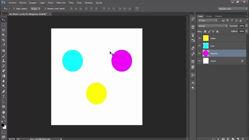The height and width of the screenshot is (140, 249).
Task: Select the Dodge tool
Action: pyautogui.click(x=4, y=86)
